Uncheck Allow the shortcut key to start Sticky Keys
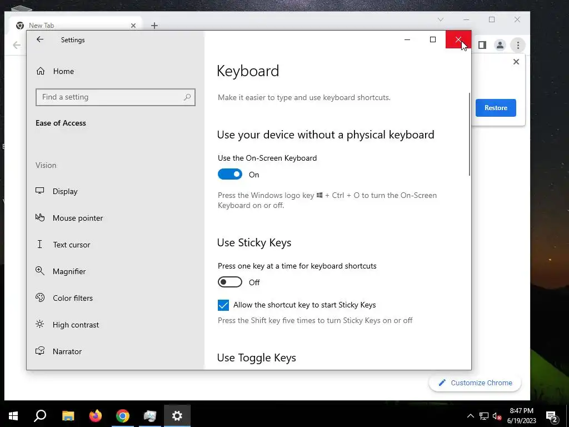Viewport: 569px width, 427px height. pos(223,305)
